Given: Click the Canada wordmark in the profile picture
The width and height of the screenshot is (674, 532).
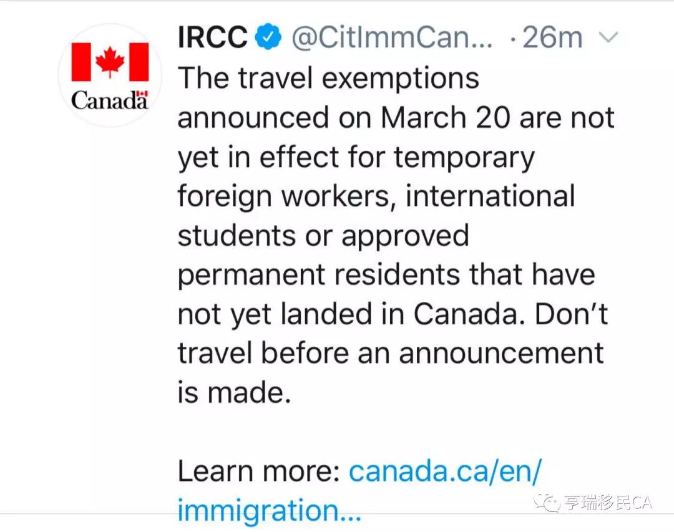Looking at the screenshot, I should [x=110, y=100].
